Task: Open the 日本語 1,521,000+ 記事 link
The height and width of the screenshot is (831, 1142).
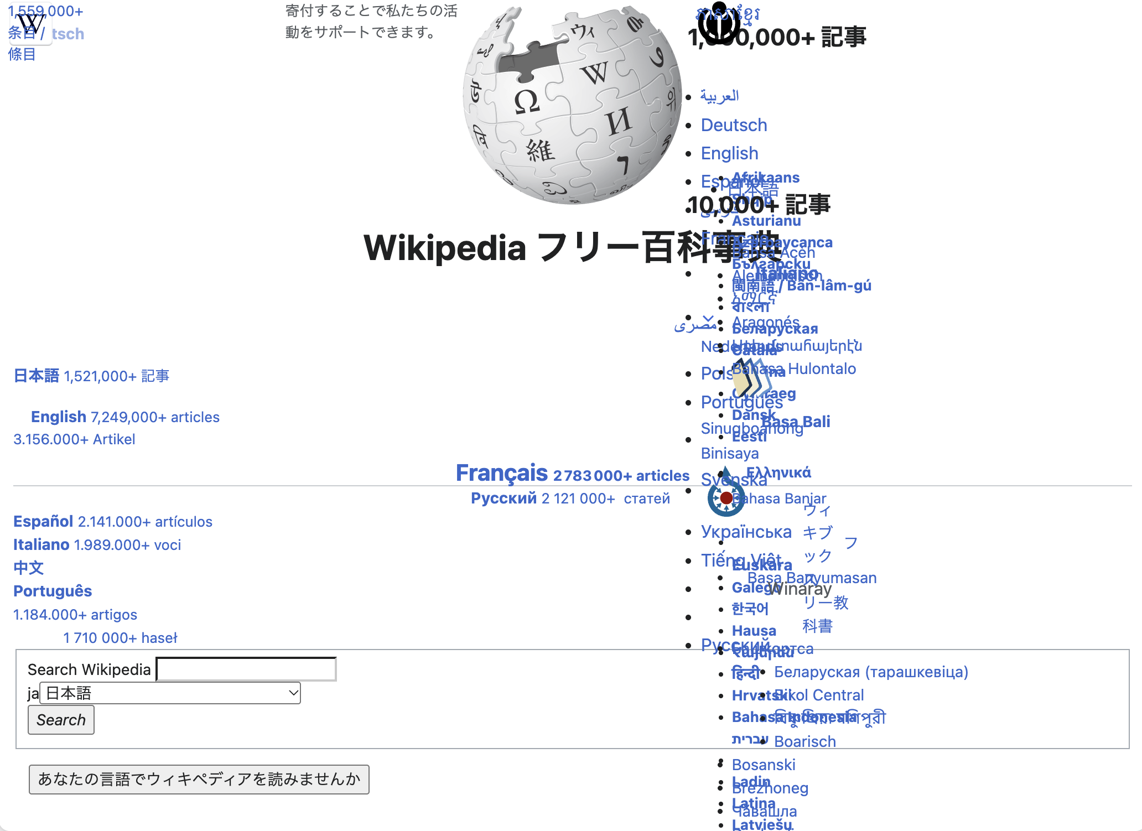Action: tap(91, 376)
